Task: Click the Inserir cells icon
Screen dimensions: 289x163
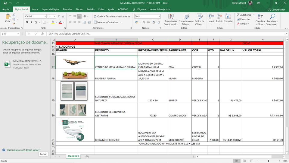Action: point(212,17)
